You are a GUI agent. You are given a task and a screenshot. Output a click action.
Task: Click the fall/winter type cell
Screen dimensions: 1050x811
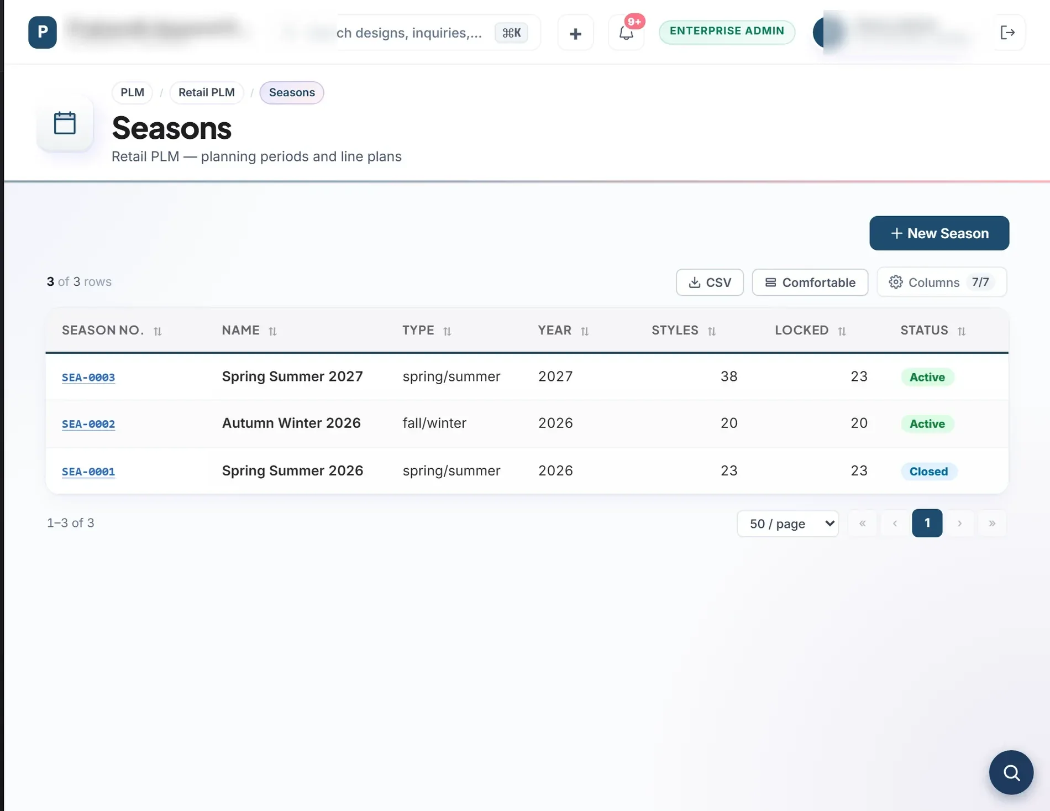pos(434,423)
